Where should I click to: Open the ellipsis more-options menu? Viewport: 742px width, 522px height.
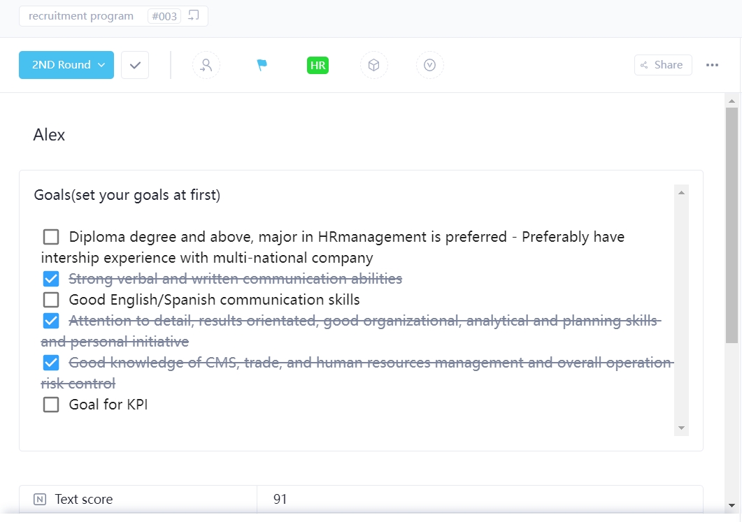coord(712,64)
